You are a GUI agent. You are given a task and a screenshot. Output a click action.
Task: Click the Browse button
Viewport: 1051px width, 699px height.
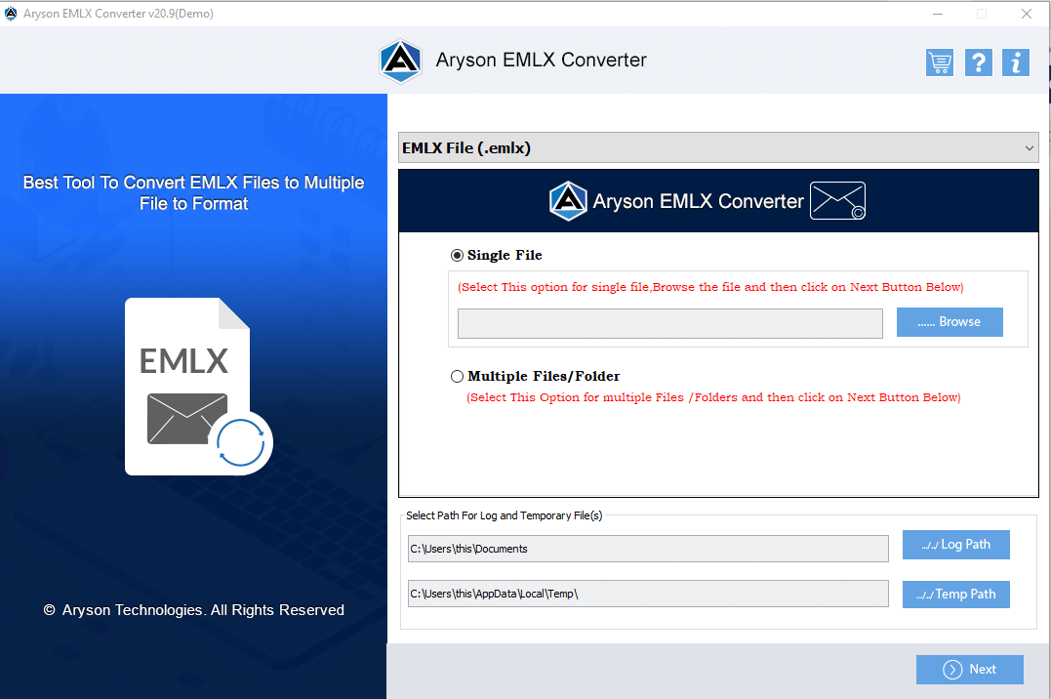tap(950, 322)
